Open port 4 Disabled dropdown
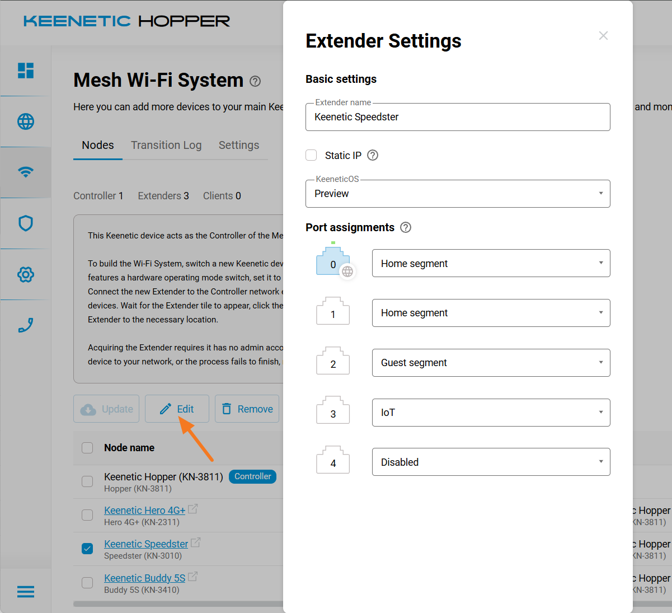This screenshot has height=613, width=672. tap(491, 462)
